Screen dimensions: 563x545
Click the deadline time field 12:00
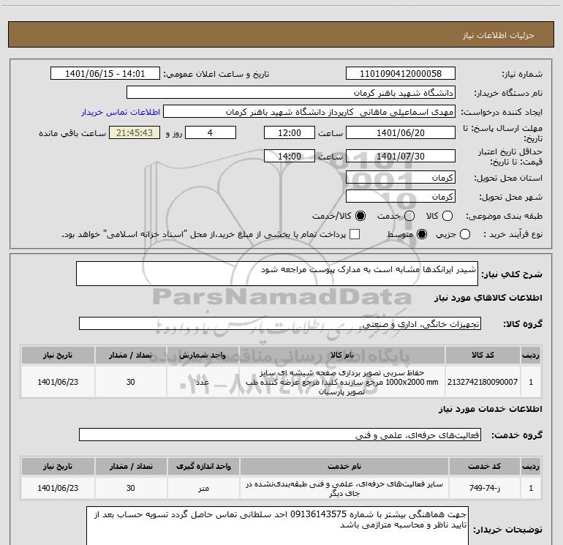[290, 132]
